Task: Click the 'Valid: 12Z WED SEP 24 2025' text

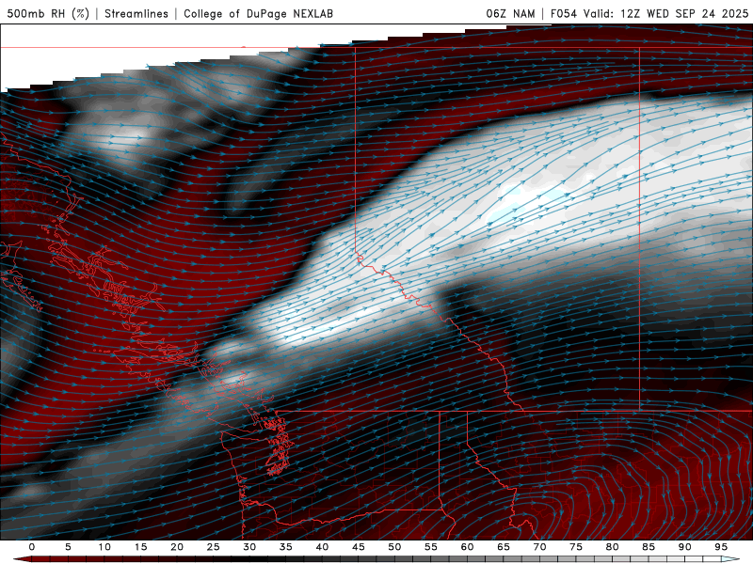Action: pos(666,13)
